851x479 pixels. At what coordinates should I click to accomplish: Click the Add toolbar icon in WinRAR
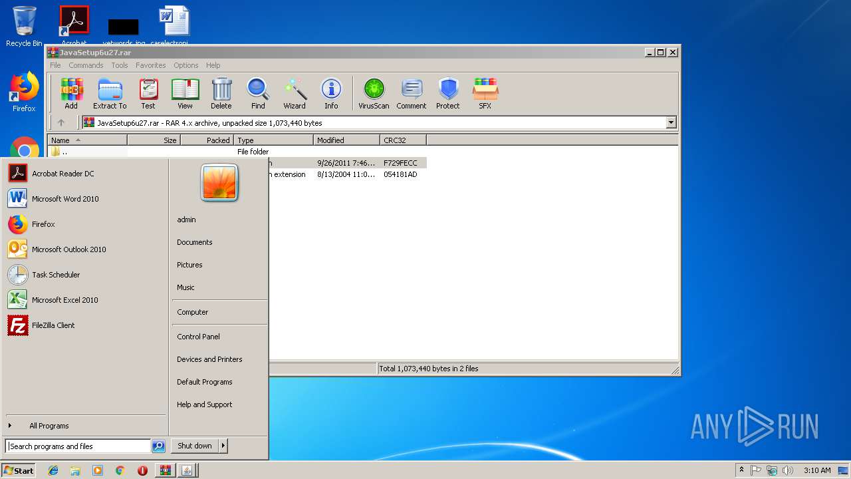[x=71, y=94]
